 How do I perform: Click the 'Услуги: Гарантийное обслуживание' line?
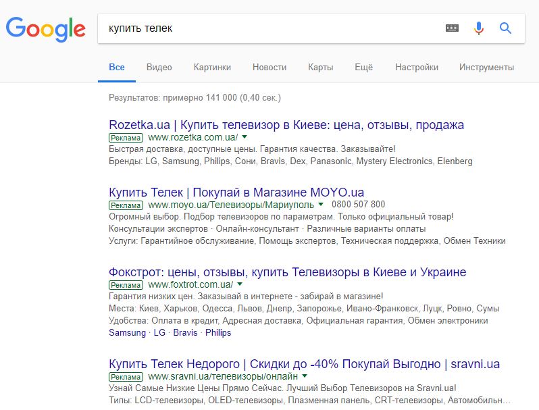tap(307, 241)
